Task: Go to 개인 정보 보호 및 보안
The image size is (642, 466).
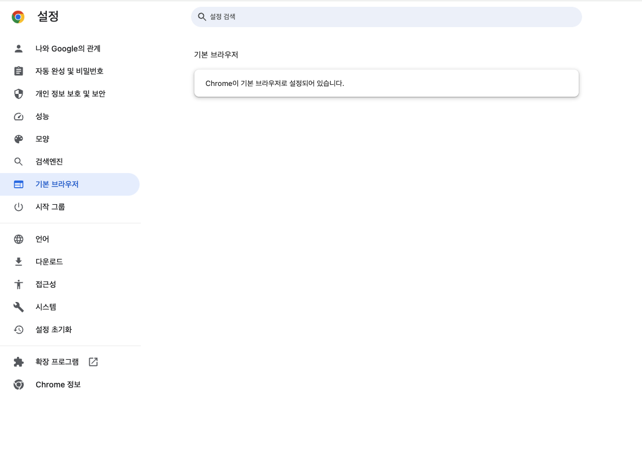Action: click(x=70, y=94)
